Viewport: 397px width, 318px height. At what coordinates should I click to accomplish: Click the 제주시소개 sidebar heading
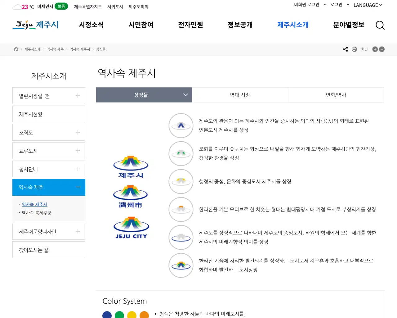[49, 76]
